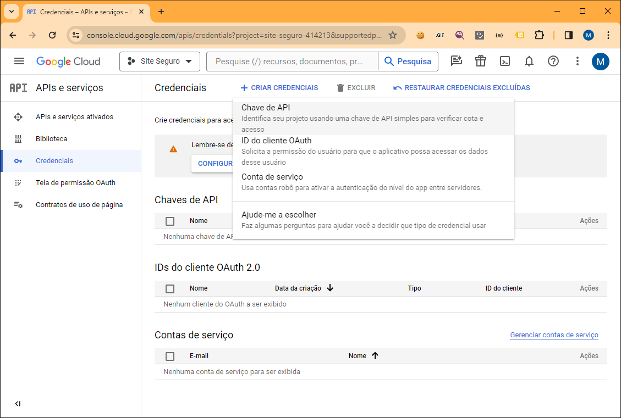Sort service accounts by Nome column
This screenshot has width=621, height=418.
364,356
